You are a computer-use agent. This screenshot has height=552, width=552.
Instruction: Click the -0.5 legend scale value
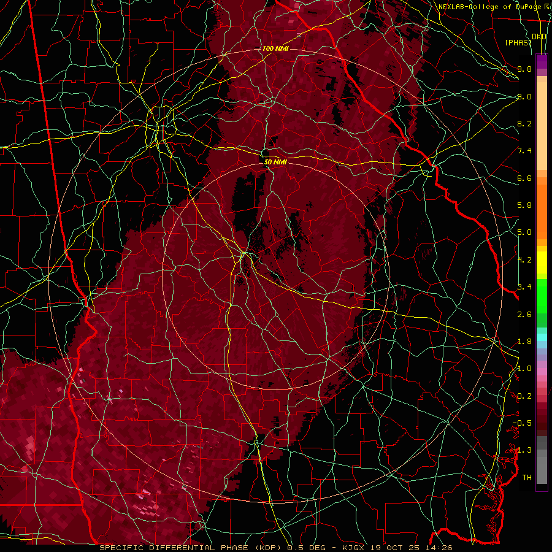(522, 423)
